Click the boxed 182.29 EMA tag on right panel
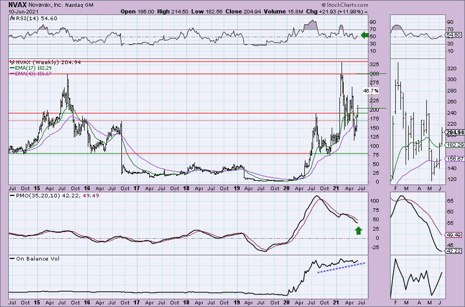465x307 pixels. pyautogui.click(x=455, y=145)
